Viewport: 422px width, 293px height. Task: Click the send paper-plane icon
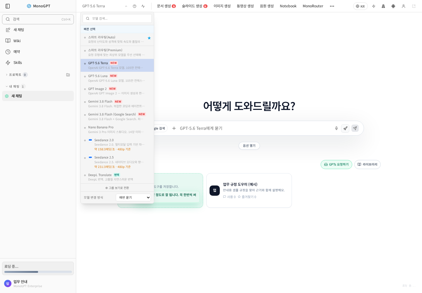tap(355, 128)
